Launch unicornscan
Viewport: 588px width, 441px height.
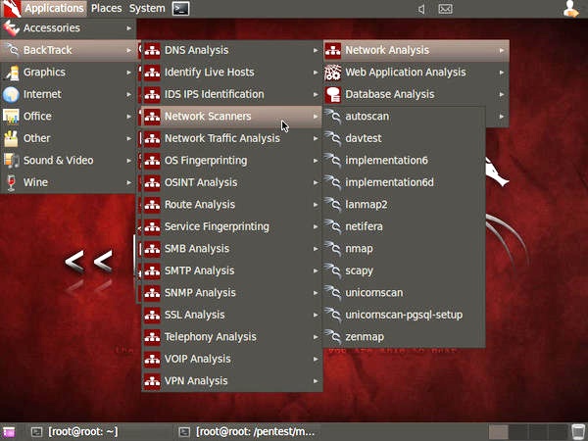click(404, 293)
